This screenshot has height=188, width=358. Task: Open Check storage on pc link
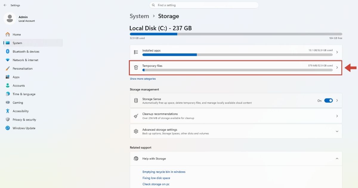tap(156, 184)
